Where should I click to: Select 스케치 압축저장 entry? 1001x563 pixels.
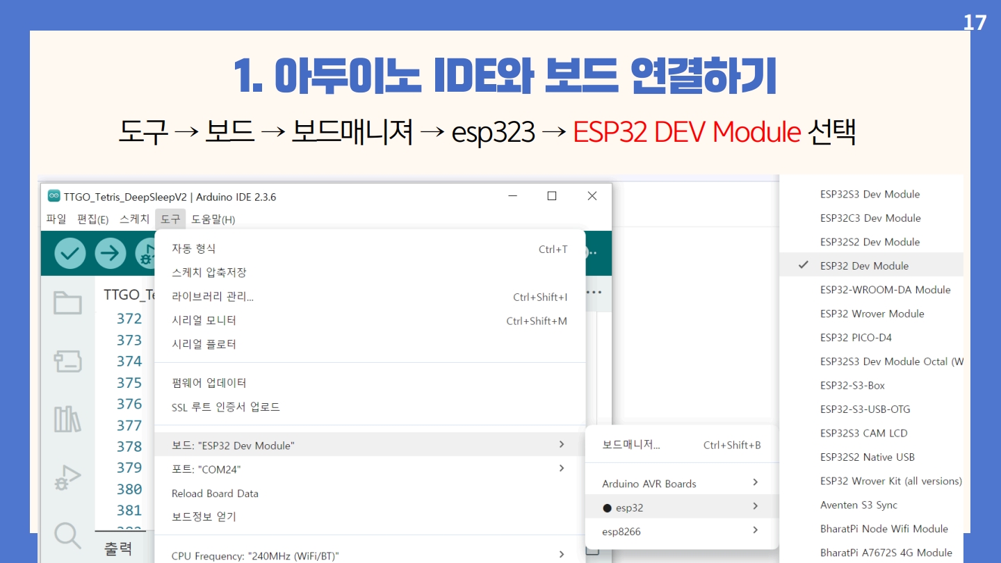point(370,272)
